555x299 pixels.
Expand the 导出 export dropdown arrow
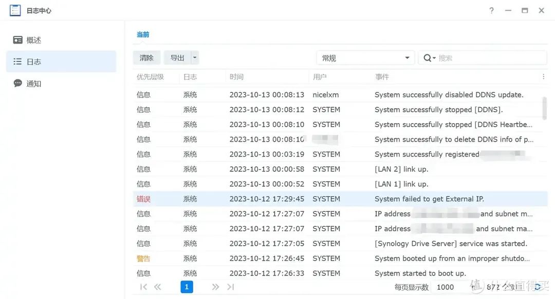(195, 58)
